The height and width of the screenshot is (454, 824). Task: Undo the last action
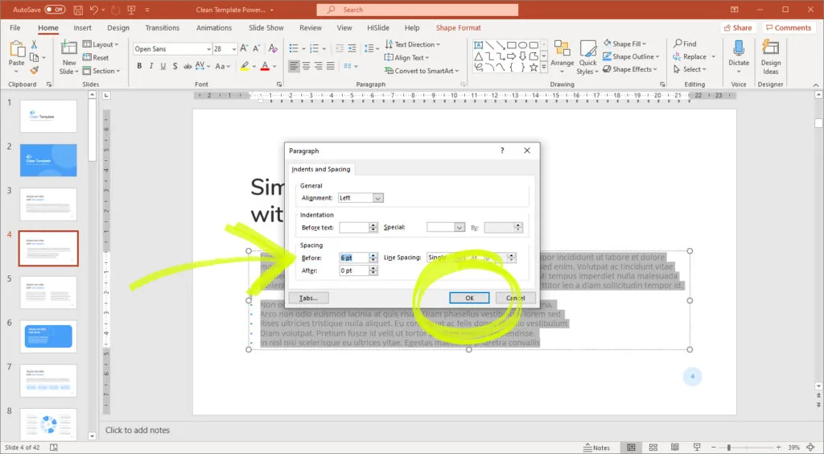(x=94, y=10)
